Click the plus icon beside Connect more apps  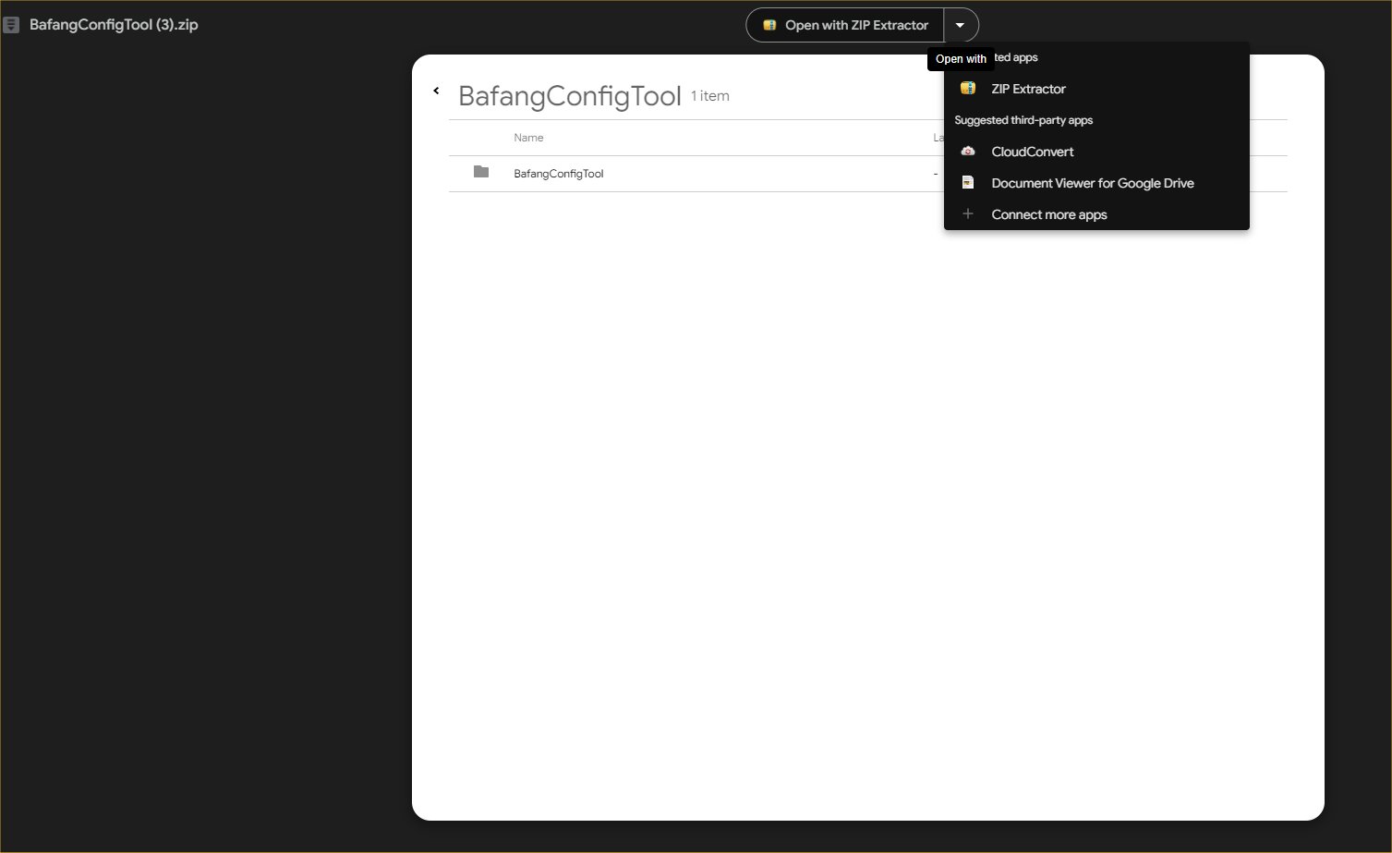point(967,214)
